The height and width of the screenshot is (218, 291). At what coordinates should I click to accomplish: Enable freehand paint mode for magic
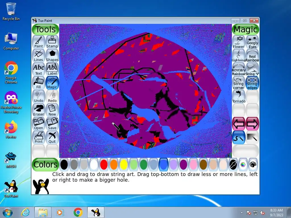[239, 137]
